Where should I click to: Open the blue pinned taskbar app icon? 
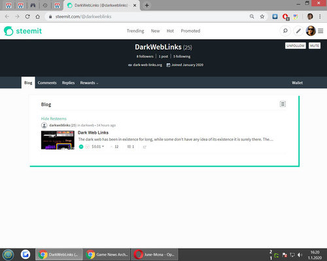pyautogui.click(x=26, y=254)
